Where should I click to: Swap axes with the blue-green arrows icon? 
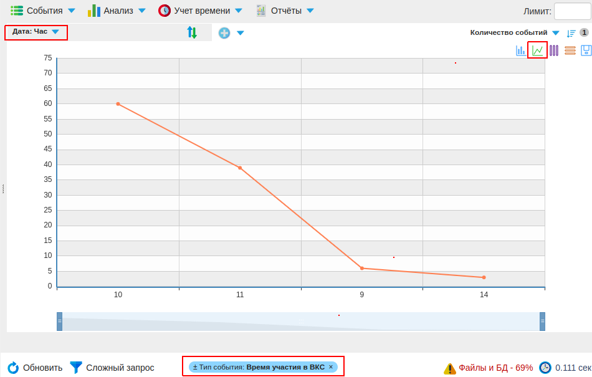192,32
